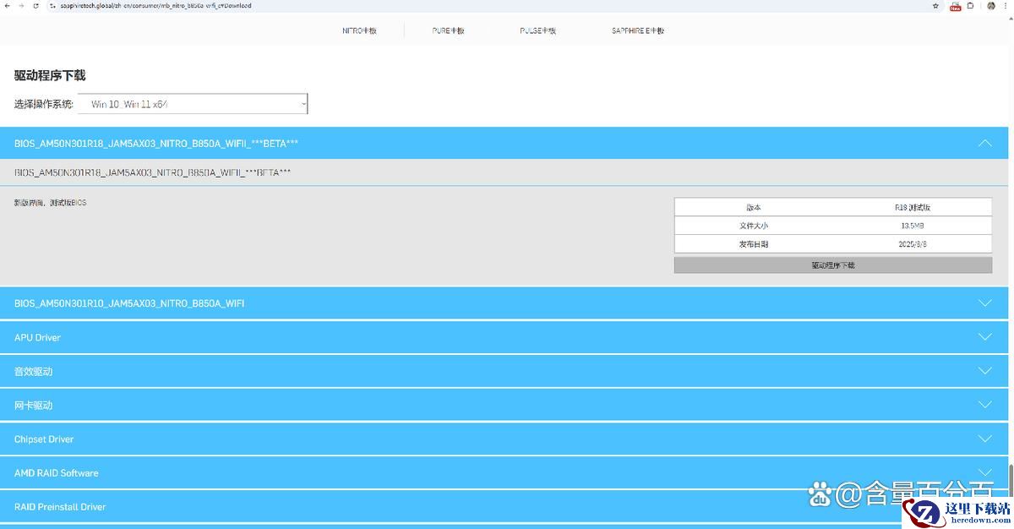Click the 驱动程序下载 page heading

pyautogui.click(x=50, y=75)
